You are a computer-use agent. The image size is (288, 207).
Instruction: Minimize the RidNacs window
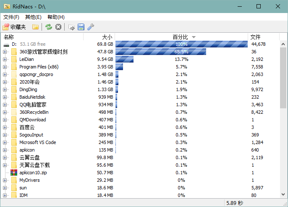point(239,6)
